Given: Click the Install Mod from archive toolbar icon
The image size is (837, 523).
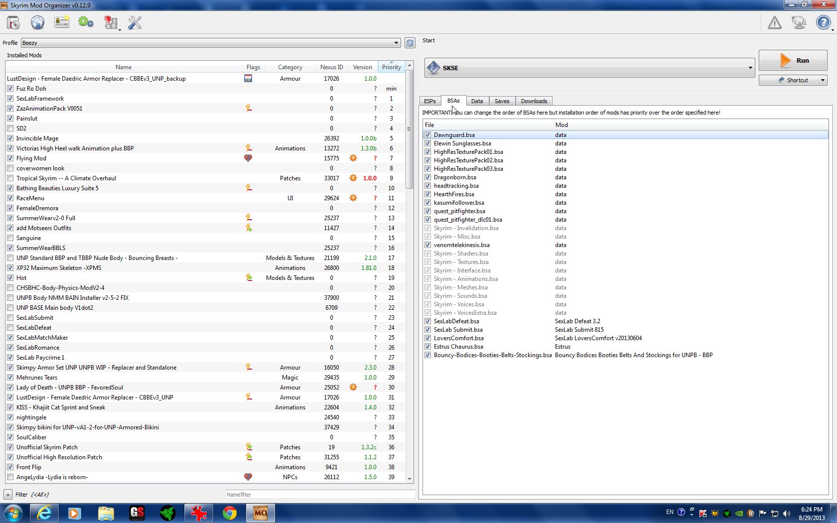Looking at the screenshot, I should (13, 23).
